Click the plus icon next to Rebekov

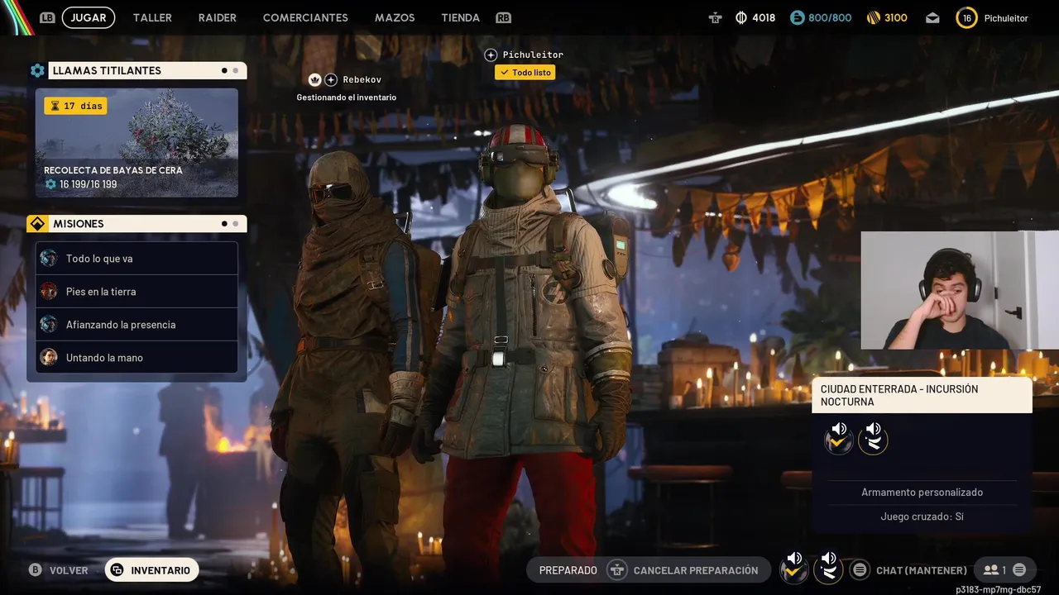(331, 79)
